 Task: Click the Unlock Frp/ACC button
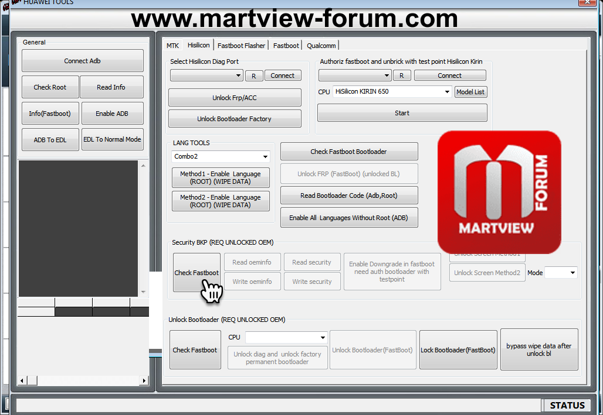pos(235,98)
